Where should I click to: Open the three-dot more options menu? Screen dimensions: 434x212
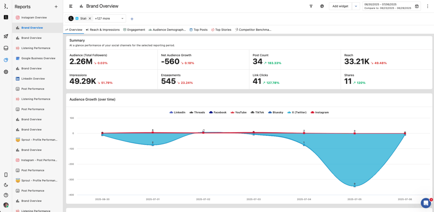click(427, 6)
